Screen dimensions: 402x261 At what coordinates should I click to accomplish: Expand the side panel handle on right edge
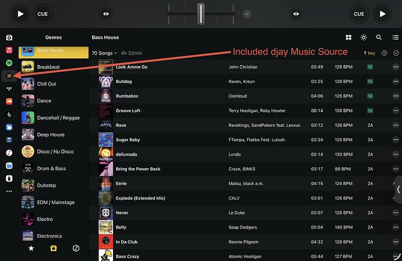[x=399, y=190]
